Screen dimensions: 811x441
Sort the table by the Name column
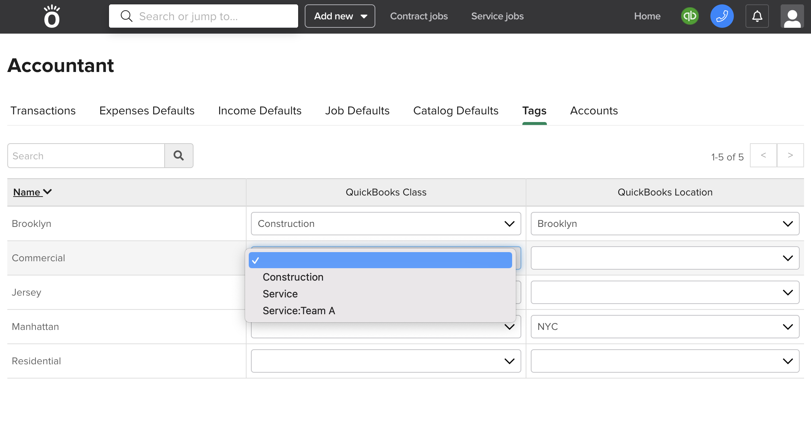tap(32, 192)
